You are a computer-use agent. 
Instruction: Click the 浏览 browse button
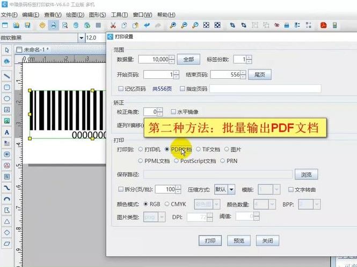pyautogui.click(x=307, y=174)
